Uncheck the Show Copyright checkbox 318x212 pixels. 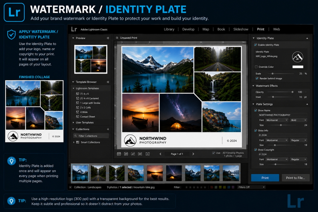[255, 150]
